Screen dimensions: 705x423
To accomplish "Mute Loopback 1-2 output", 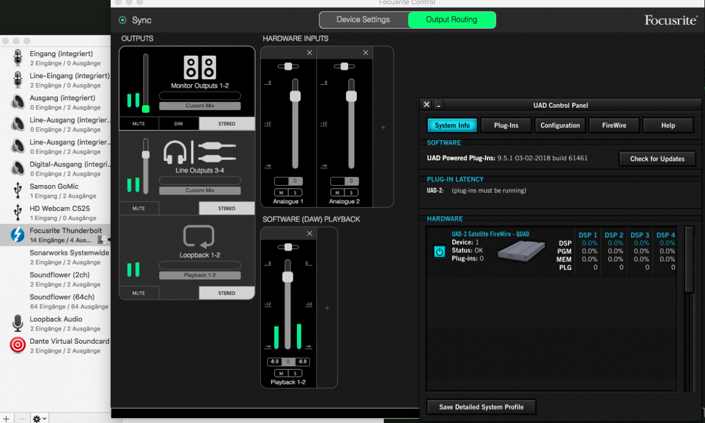I will [x=139, y=293].
